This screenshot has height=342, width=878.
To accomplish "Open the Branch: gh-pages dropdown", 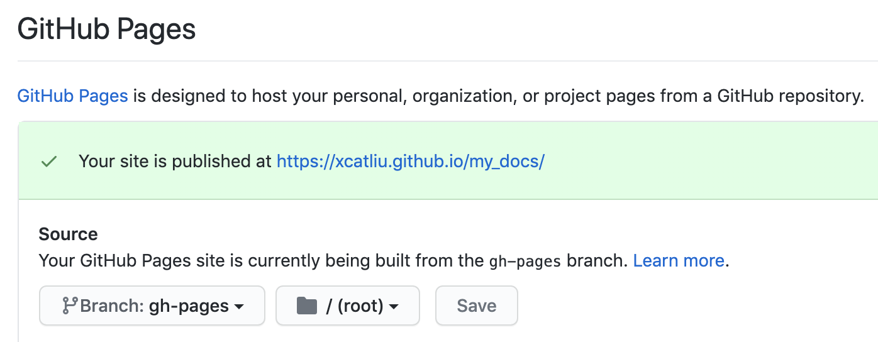I will pyautogui.click(x=152, y=306).
